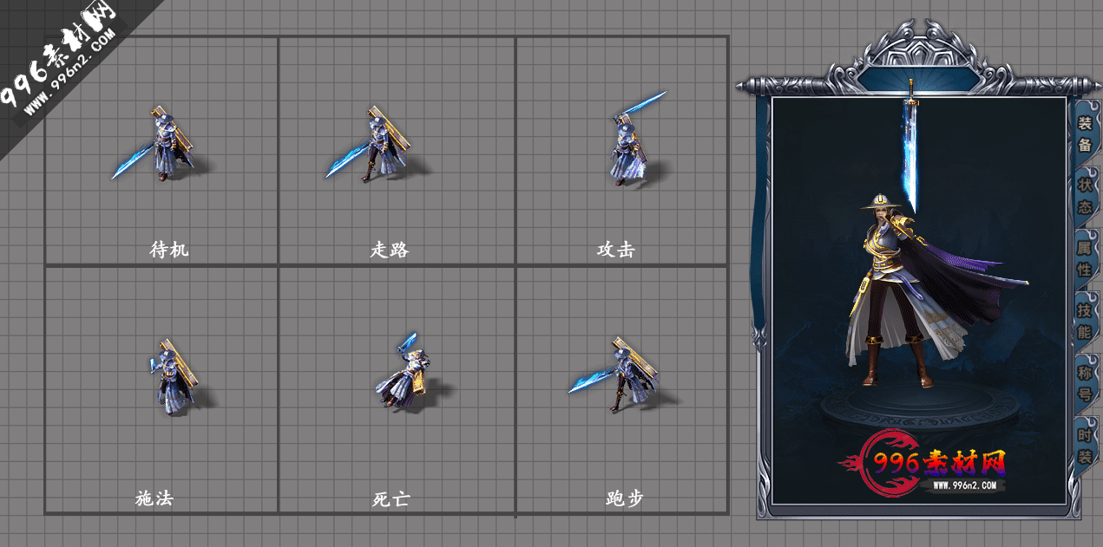Switch to the 称号 title tab
The height and width of the screenshot is (547, 1103).
(1085, 383)
